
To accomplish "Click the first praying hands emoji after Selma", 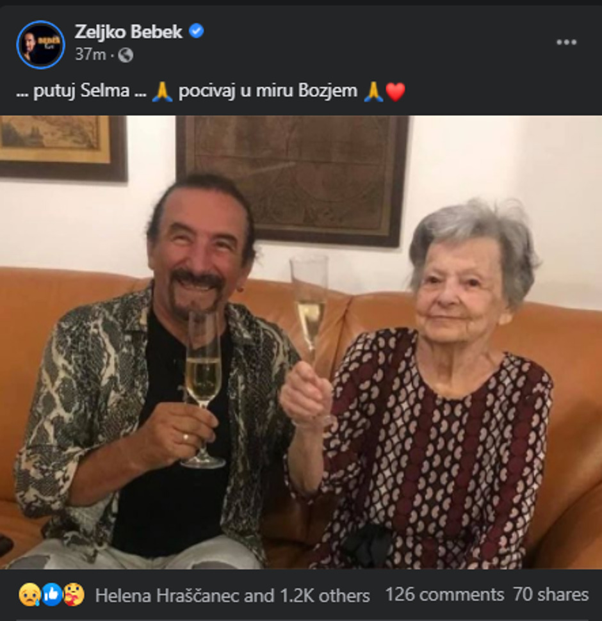I will pos(162,92).
